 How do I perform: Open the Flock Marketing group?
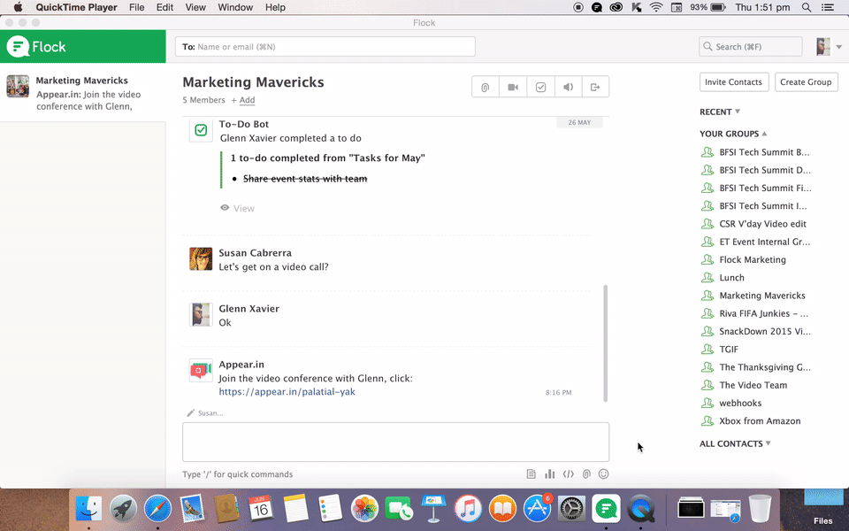click(x=752, y=259)
